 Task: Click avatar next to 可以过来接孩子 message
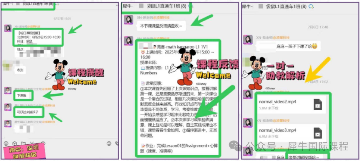coord(8,107)
